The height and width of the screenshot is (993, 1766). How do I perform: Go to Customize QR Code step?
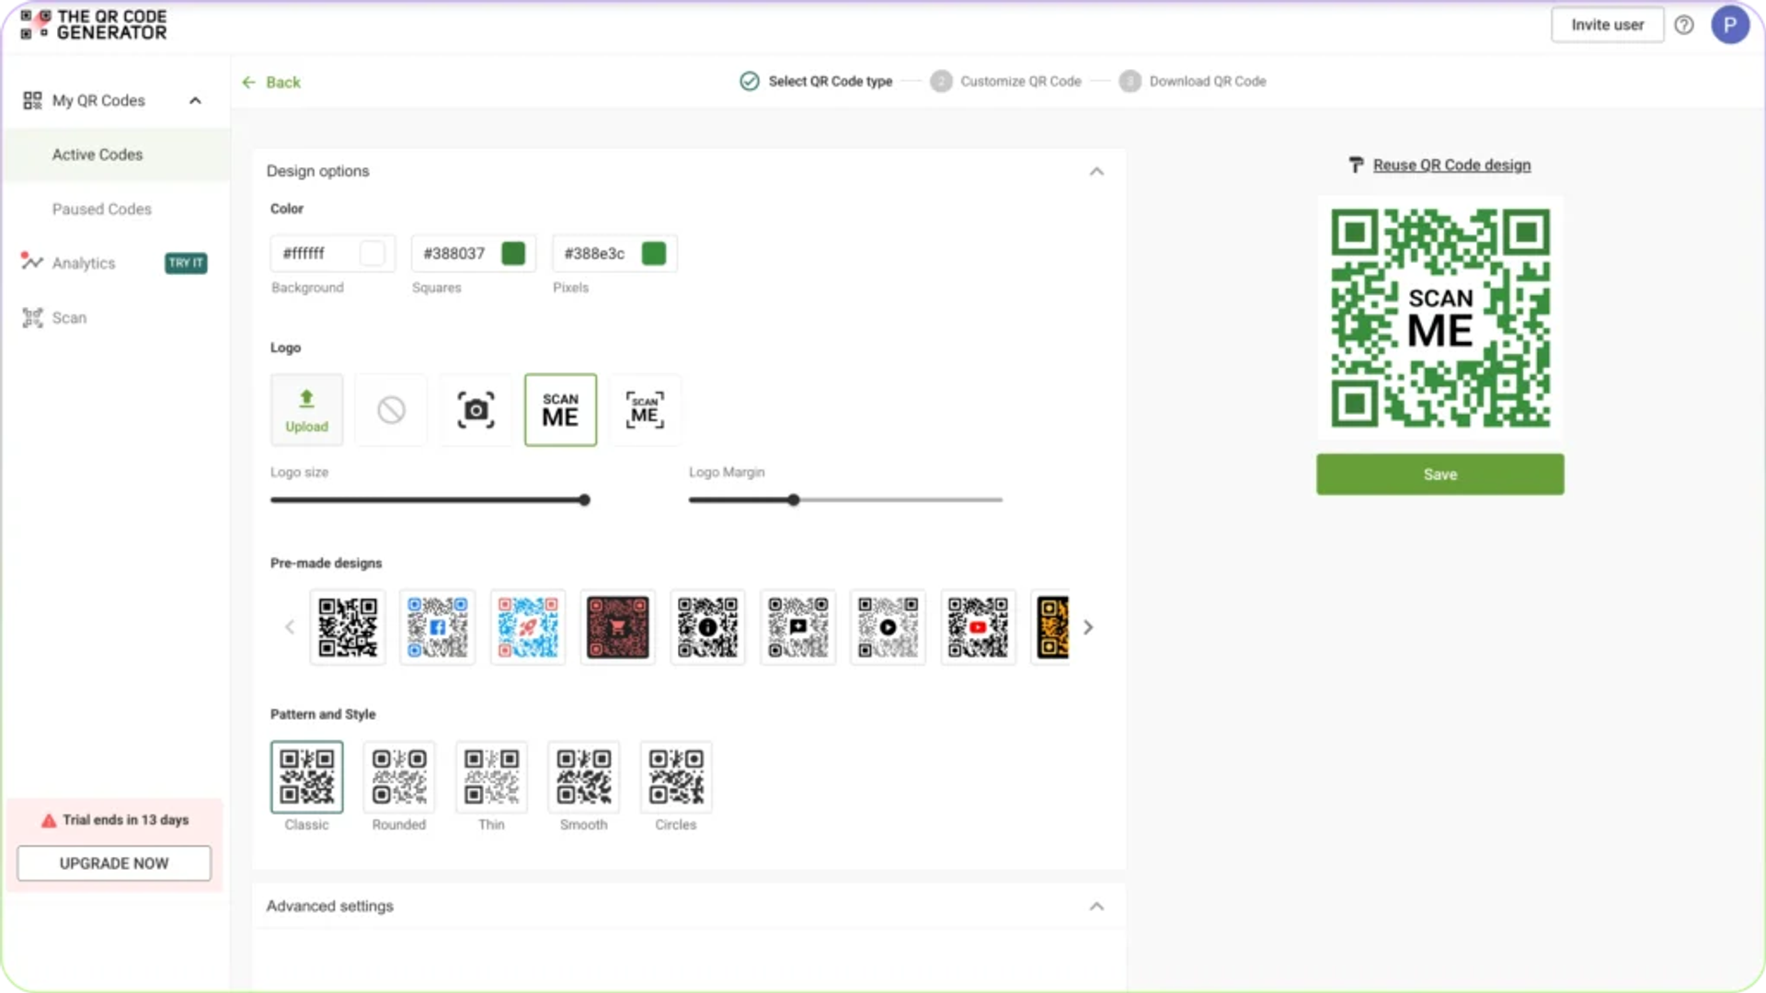click(1005, 81)
